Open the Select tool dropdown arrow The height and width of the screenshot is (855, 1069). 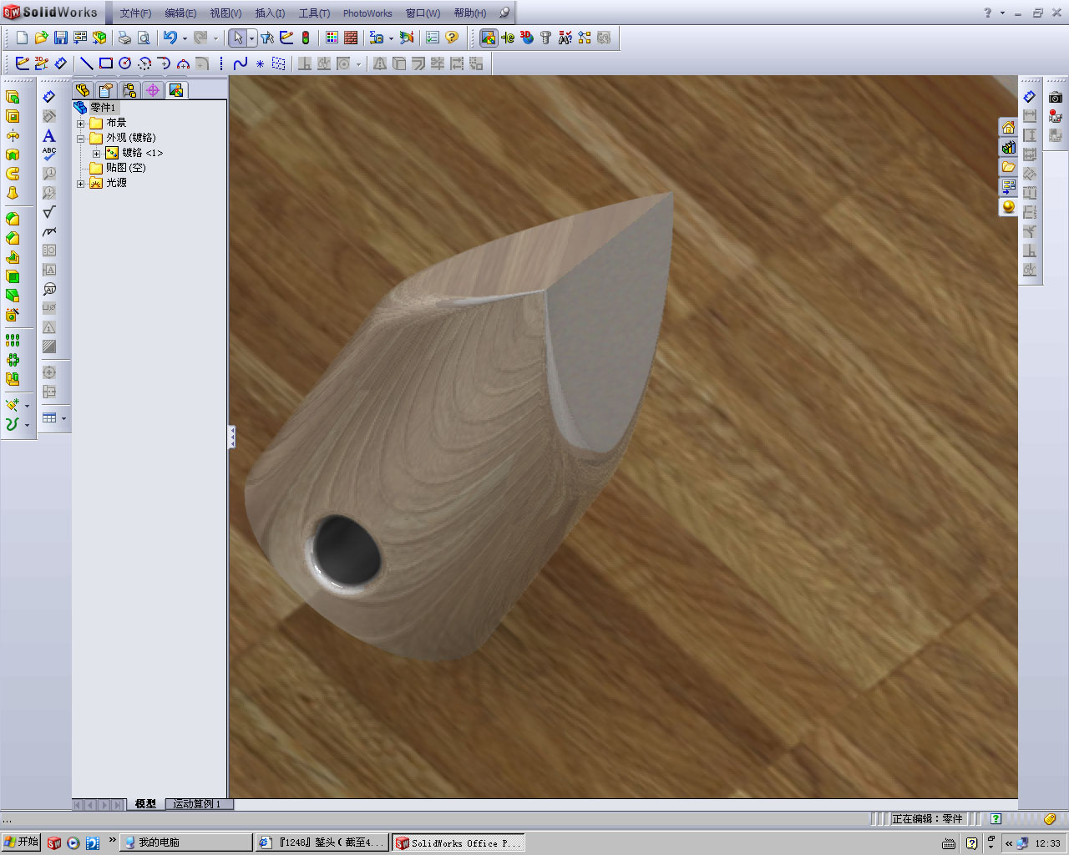[251, 38]
